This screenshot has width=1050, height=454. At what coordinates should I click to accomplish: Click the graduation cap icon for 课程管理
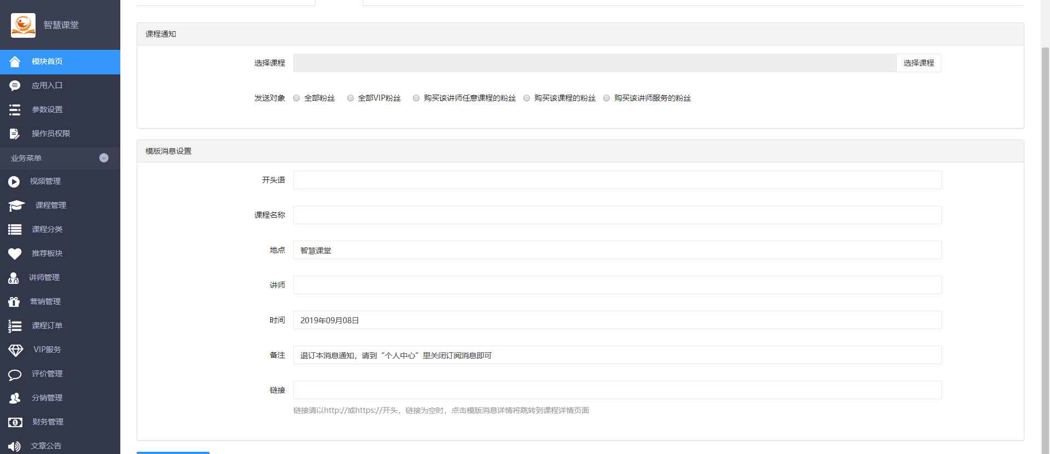(16, 206)
